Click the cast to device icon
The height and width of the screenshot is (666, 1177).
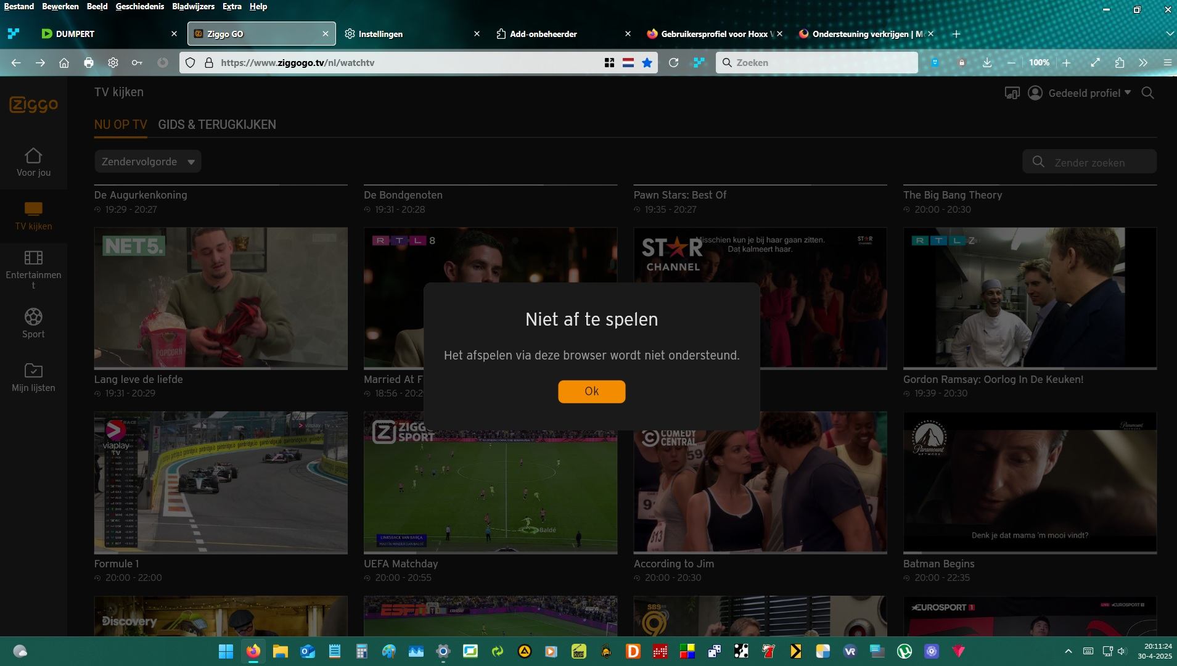point(1012,93)
